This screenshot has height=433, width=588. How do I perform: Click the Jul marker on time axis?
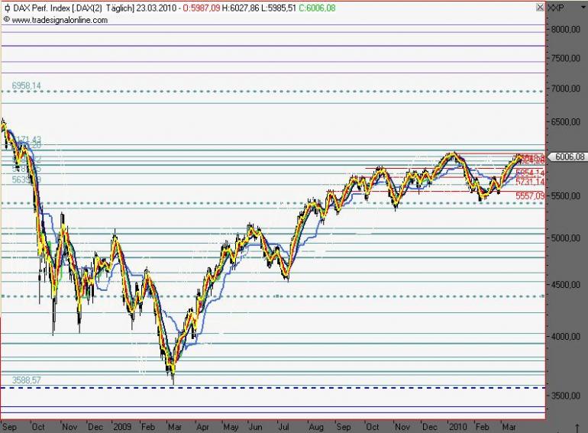pyautogui.click(x=283, y=427)
